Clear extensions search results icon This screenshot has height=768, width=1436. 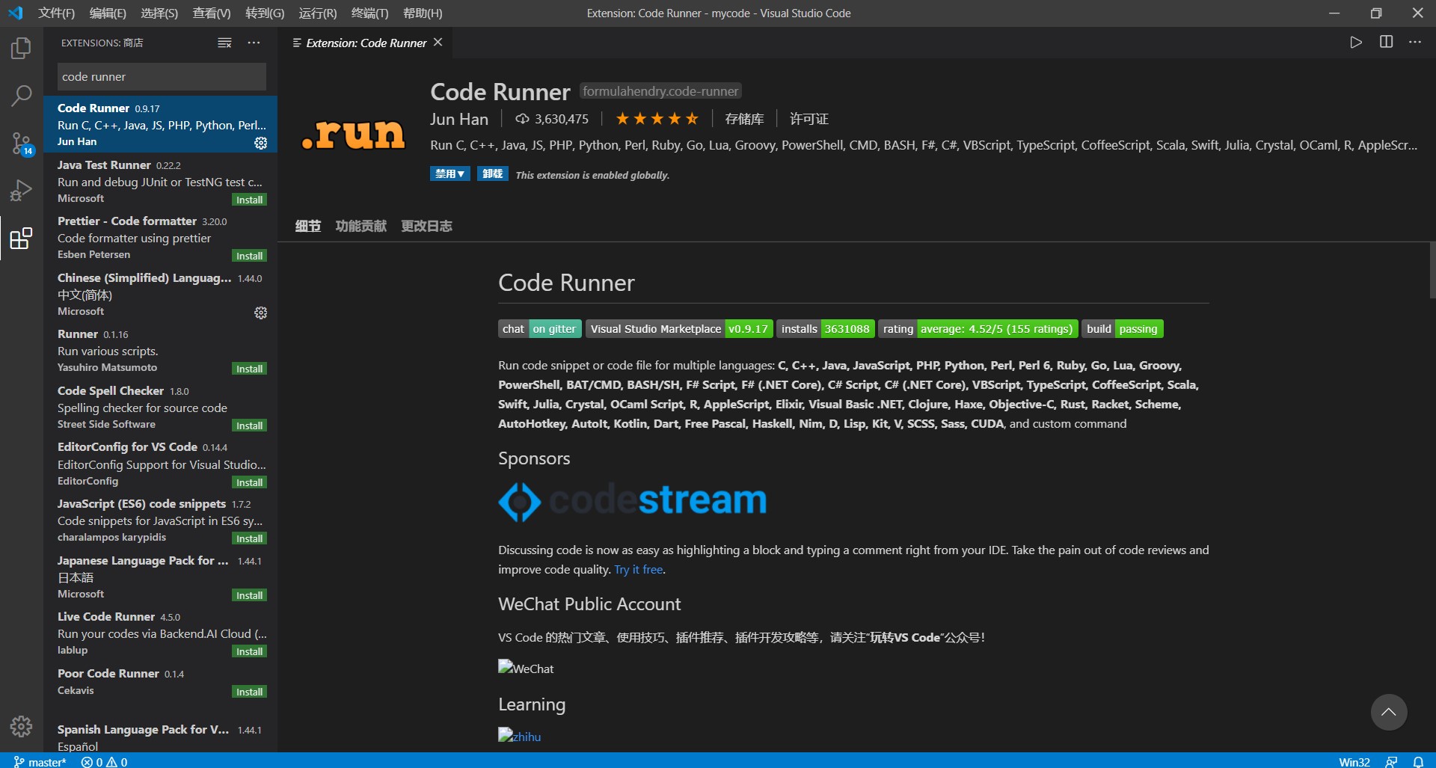click(x=224, y=43)
